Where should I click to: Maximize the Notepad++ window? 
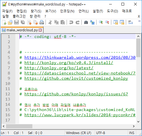[x=123, y=4]
